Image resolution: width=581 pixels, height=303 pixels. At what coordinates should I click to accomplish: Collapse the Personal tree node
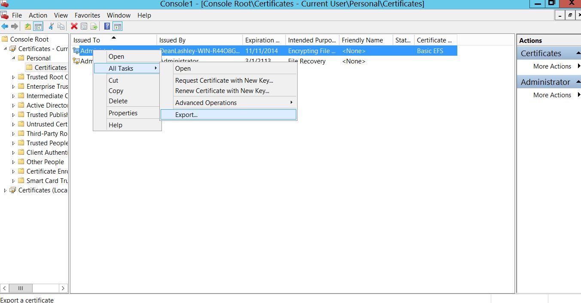[13, 58]
